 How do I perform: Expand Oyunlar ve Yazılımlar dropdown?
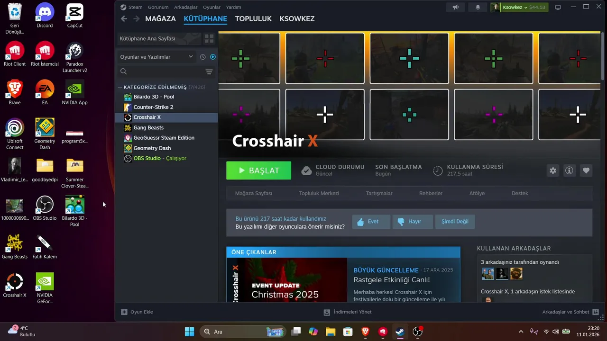[x=157, y=57]
